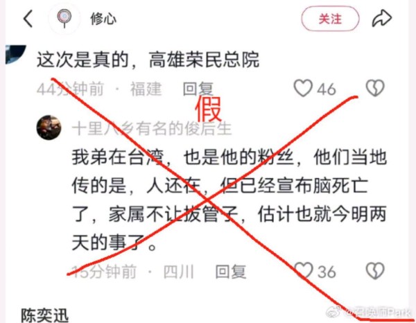Open the 修心 profile avatar

64,19
